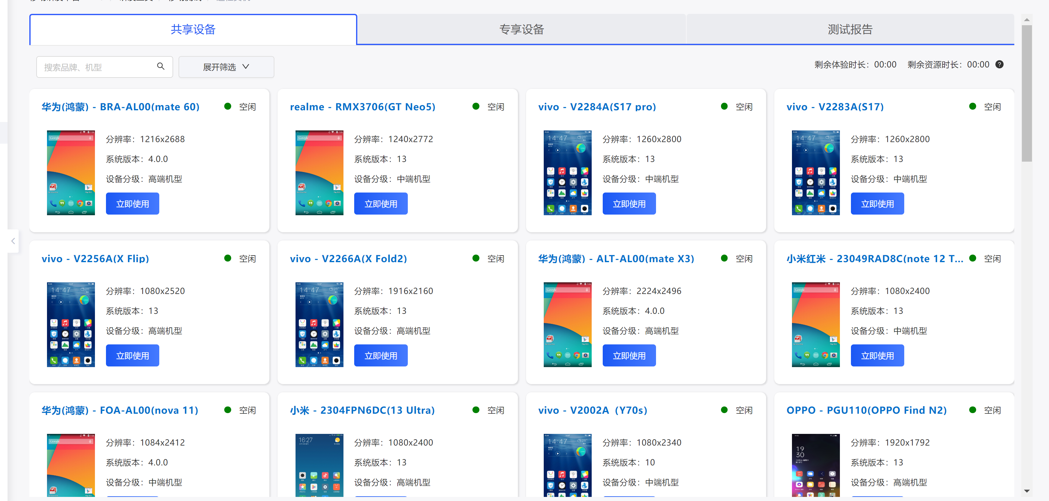Click the vivo V2256A(X Flip) screenshot thumbnail
The height and width of the screenshot is (501, 1049).
pyautogui.click(x=71, y=324)
